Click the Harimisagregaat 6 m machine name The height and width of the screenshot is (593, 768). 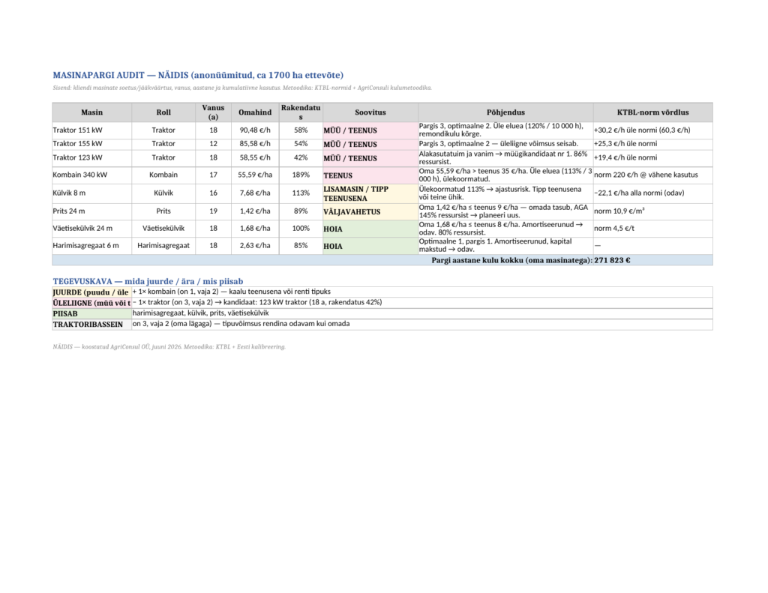pos(85,245)
